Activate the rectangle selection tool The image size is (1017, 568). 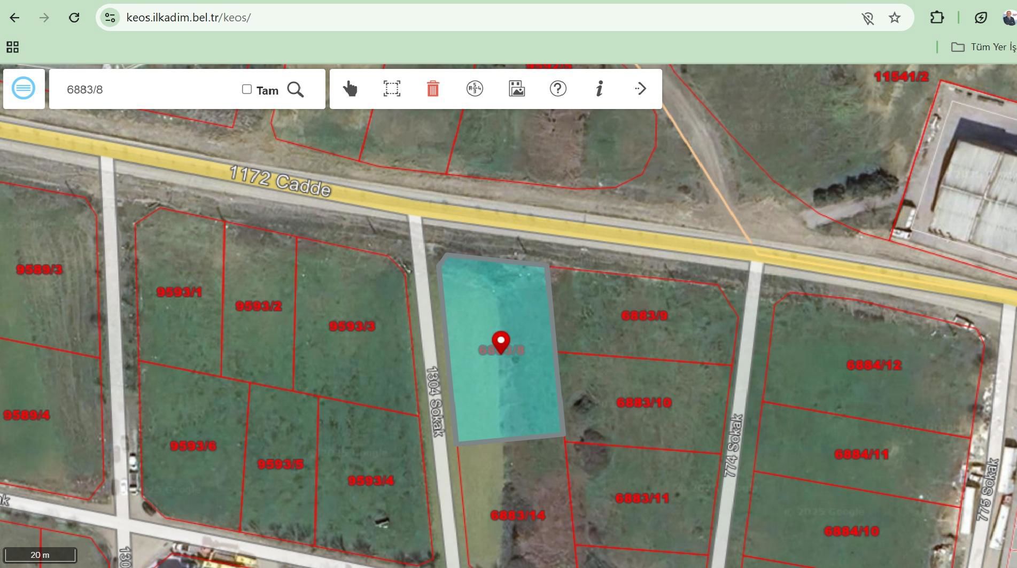point(392,89)
